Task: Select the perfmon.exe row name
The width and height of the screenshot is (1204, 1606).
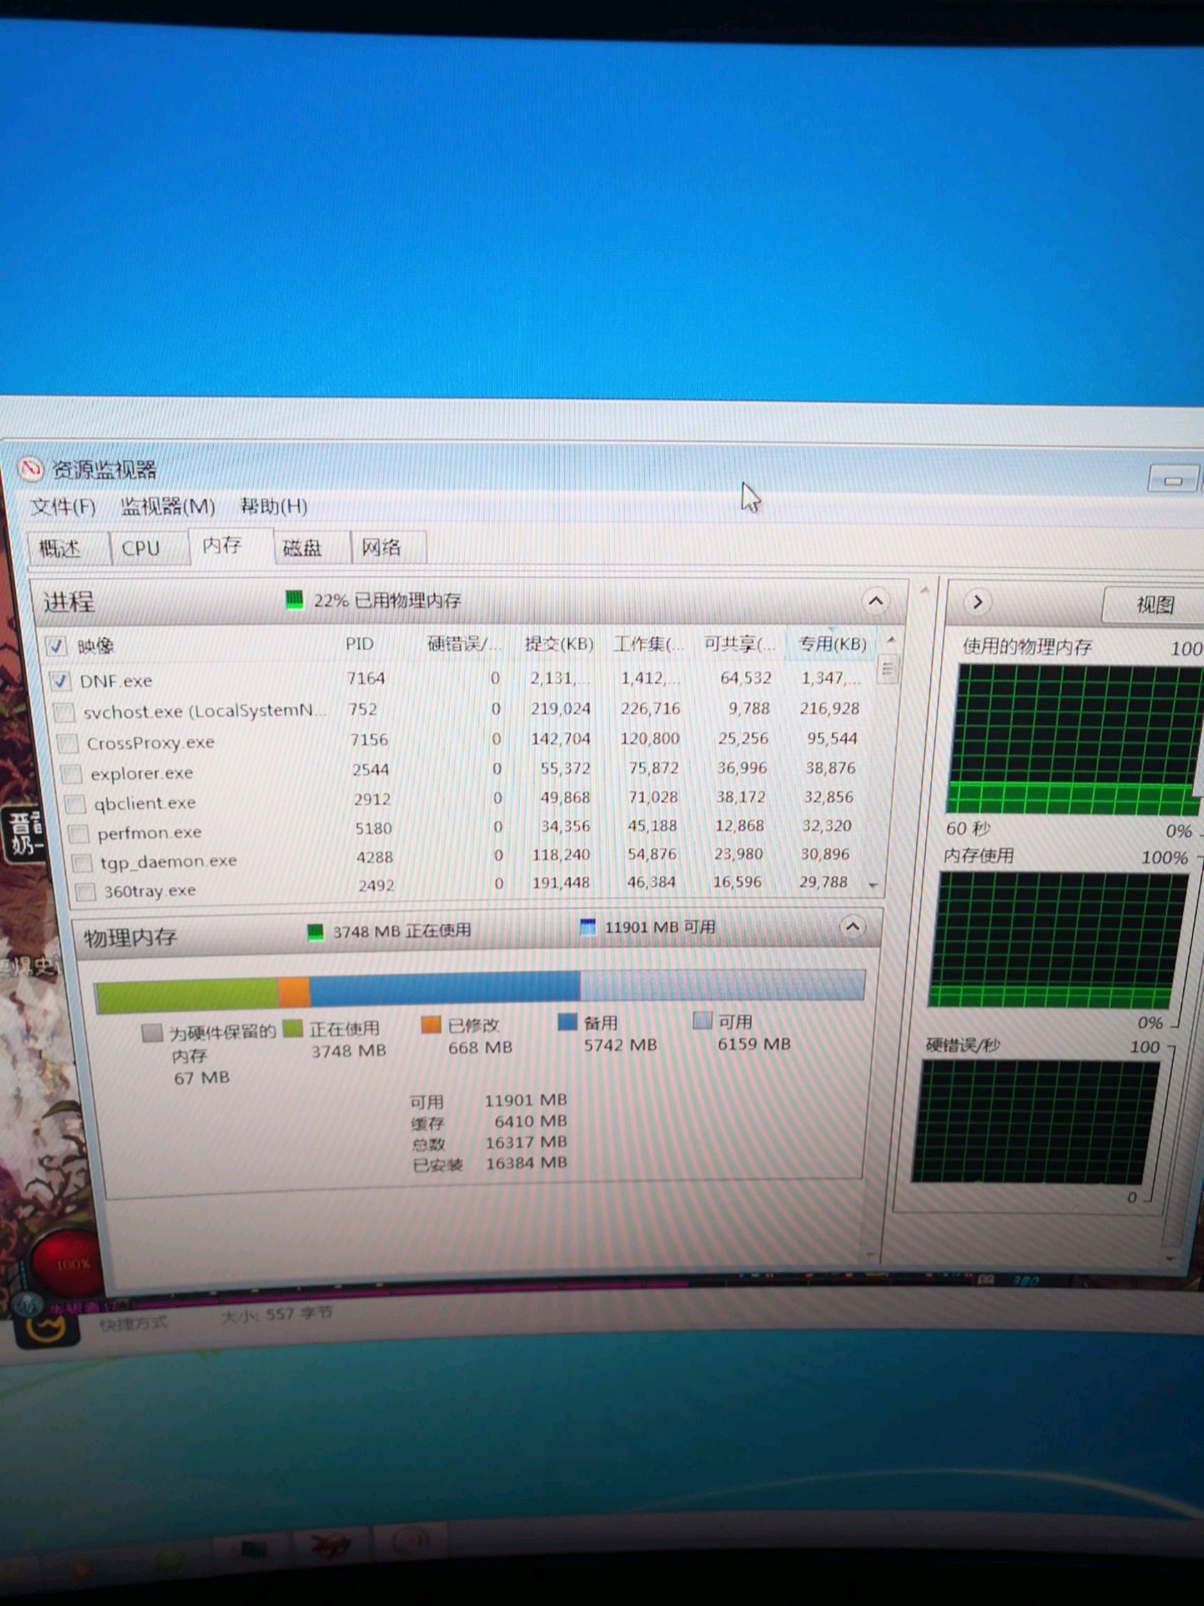Action: point(149,833)
